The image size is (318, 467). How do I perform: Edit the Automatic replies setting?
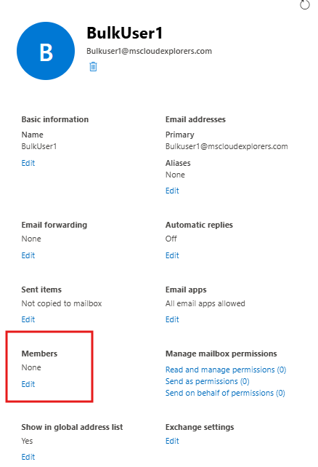[x=172, y=255]
